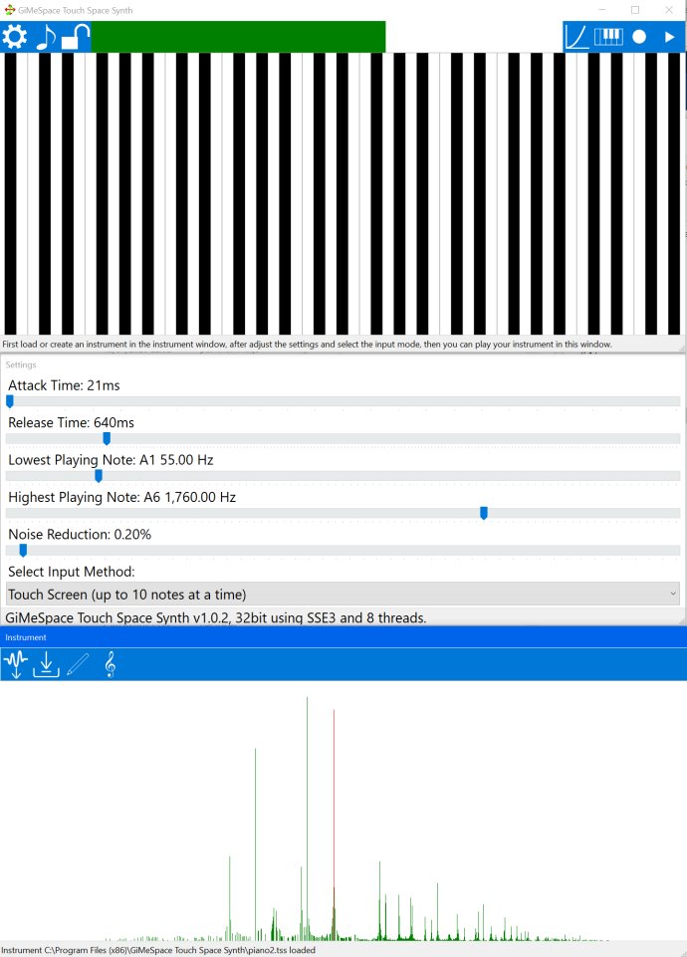Click the 'Noise Reduction: 0.20%' label
Screen dimensions: 687x957
[x=80, y=534]
